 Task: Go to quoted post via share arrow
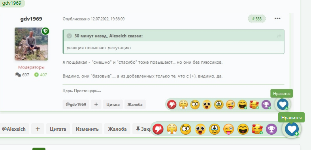[x=279, y=36]
